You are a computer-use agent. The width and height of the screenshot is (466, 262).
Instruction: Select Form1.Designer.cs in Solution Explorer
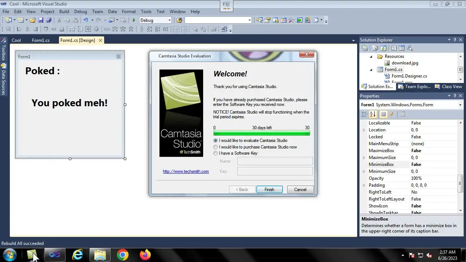click(409, 76)
